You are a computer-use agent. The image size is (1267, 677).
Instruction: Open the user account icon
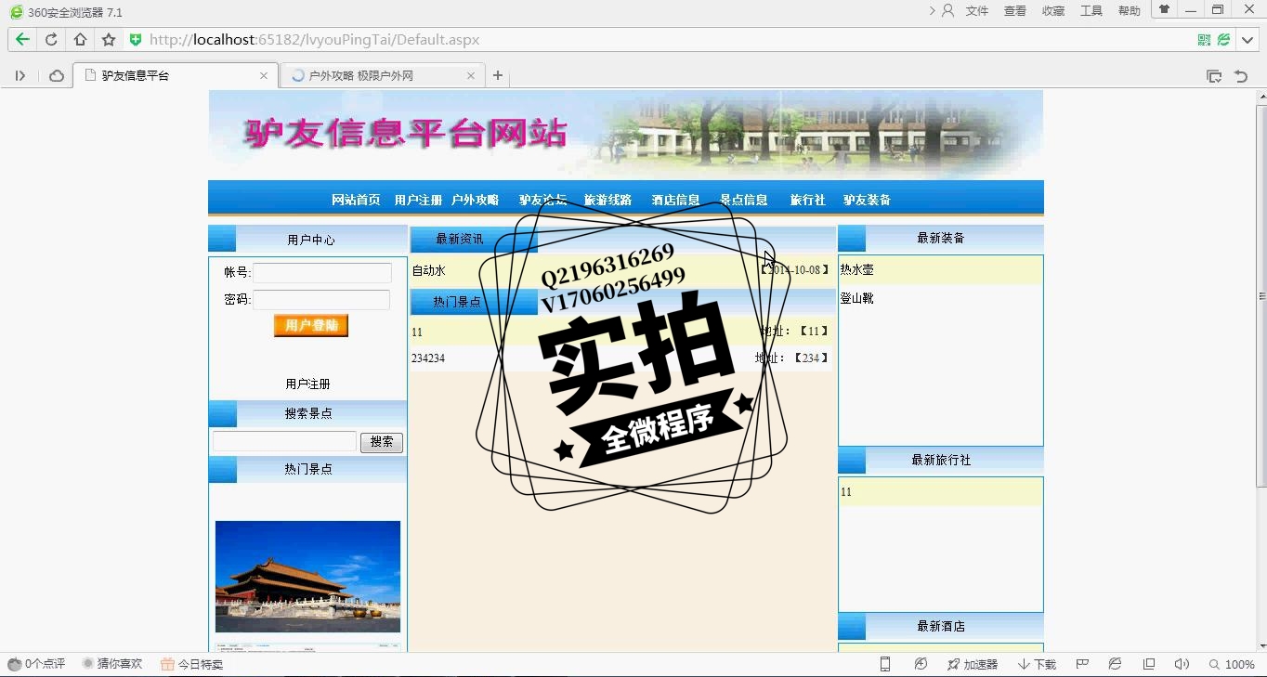tap(947, 11)
